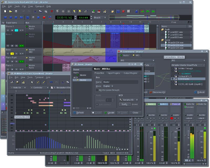The image size is (210, 168).
Task: Start playback with the transport Play icon
Action: click(x=38, y=18)
